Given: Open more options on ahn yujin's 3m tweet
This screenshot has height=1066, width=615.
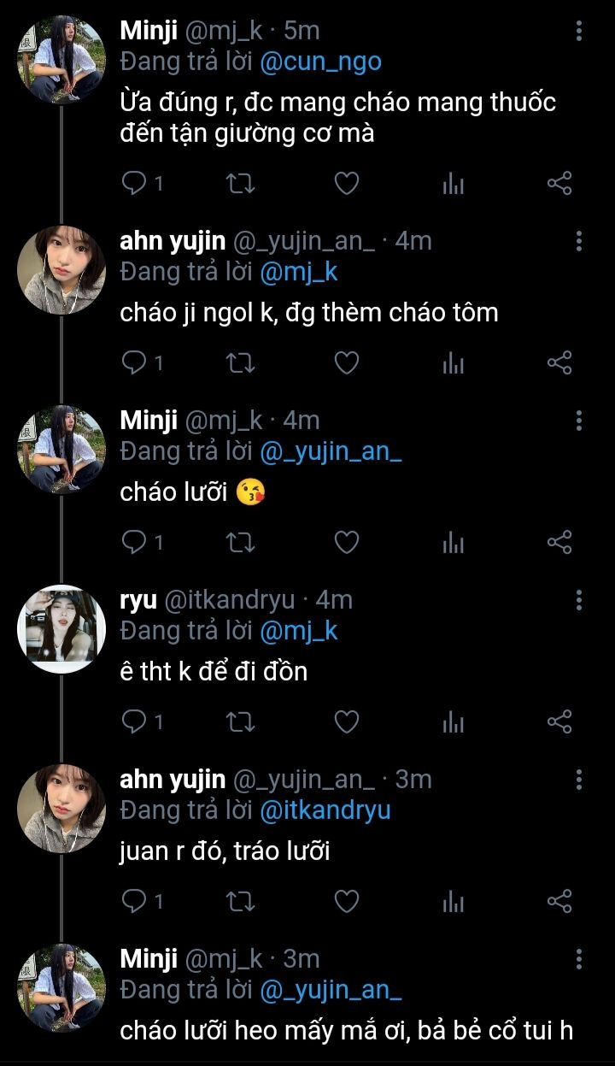Looking at the screenshot, I should (x=579, y=780).
